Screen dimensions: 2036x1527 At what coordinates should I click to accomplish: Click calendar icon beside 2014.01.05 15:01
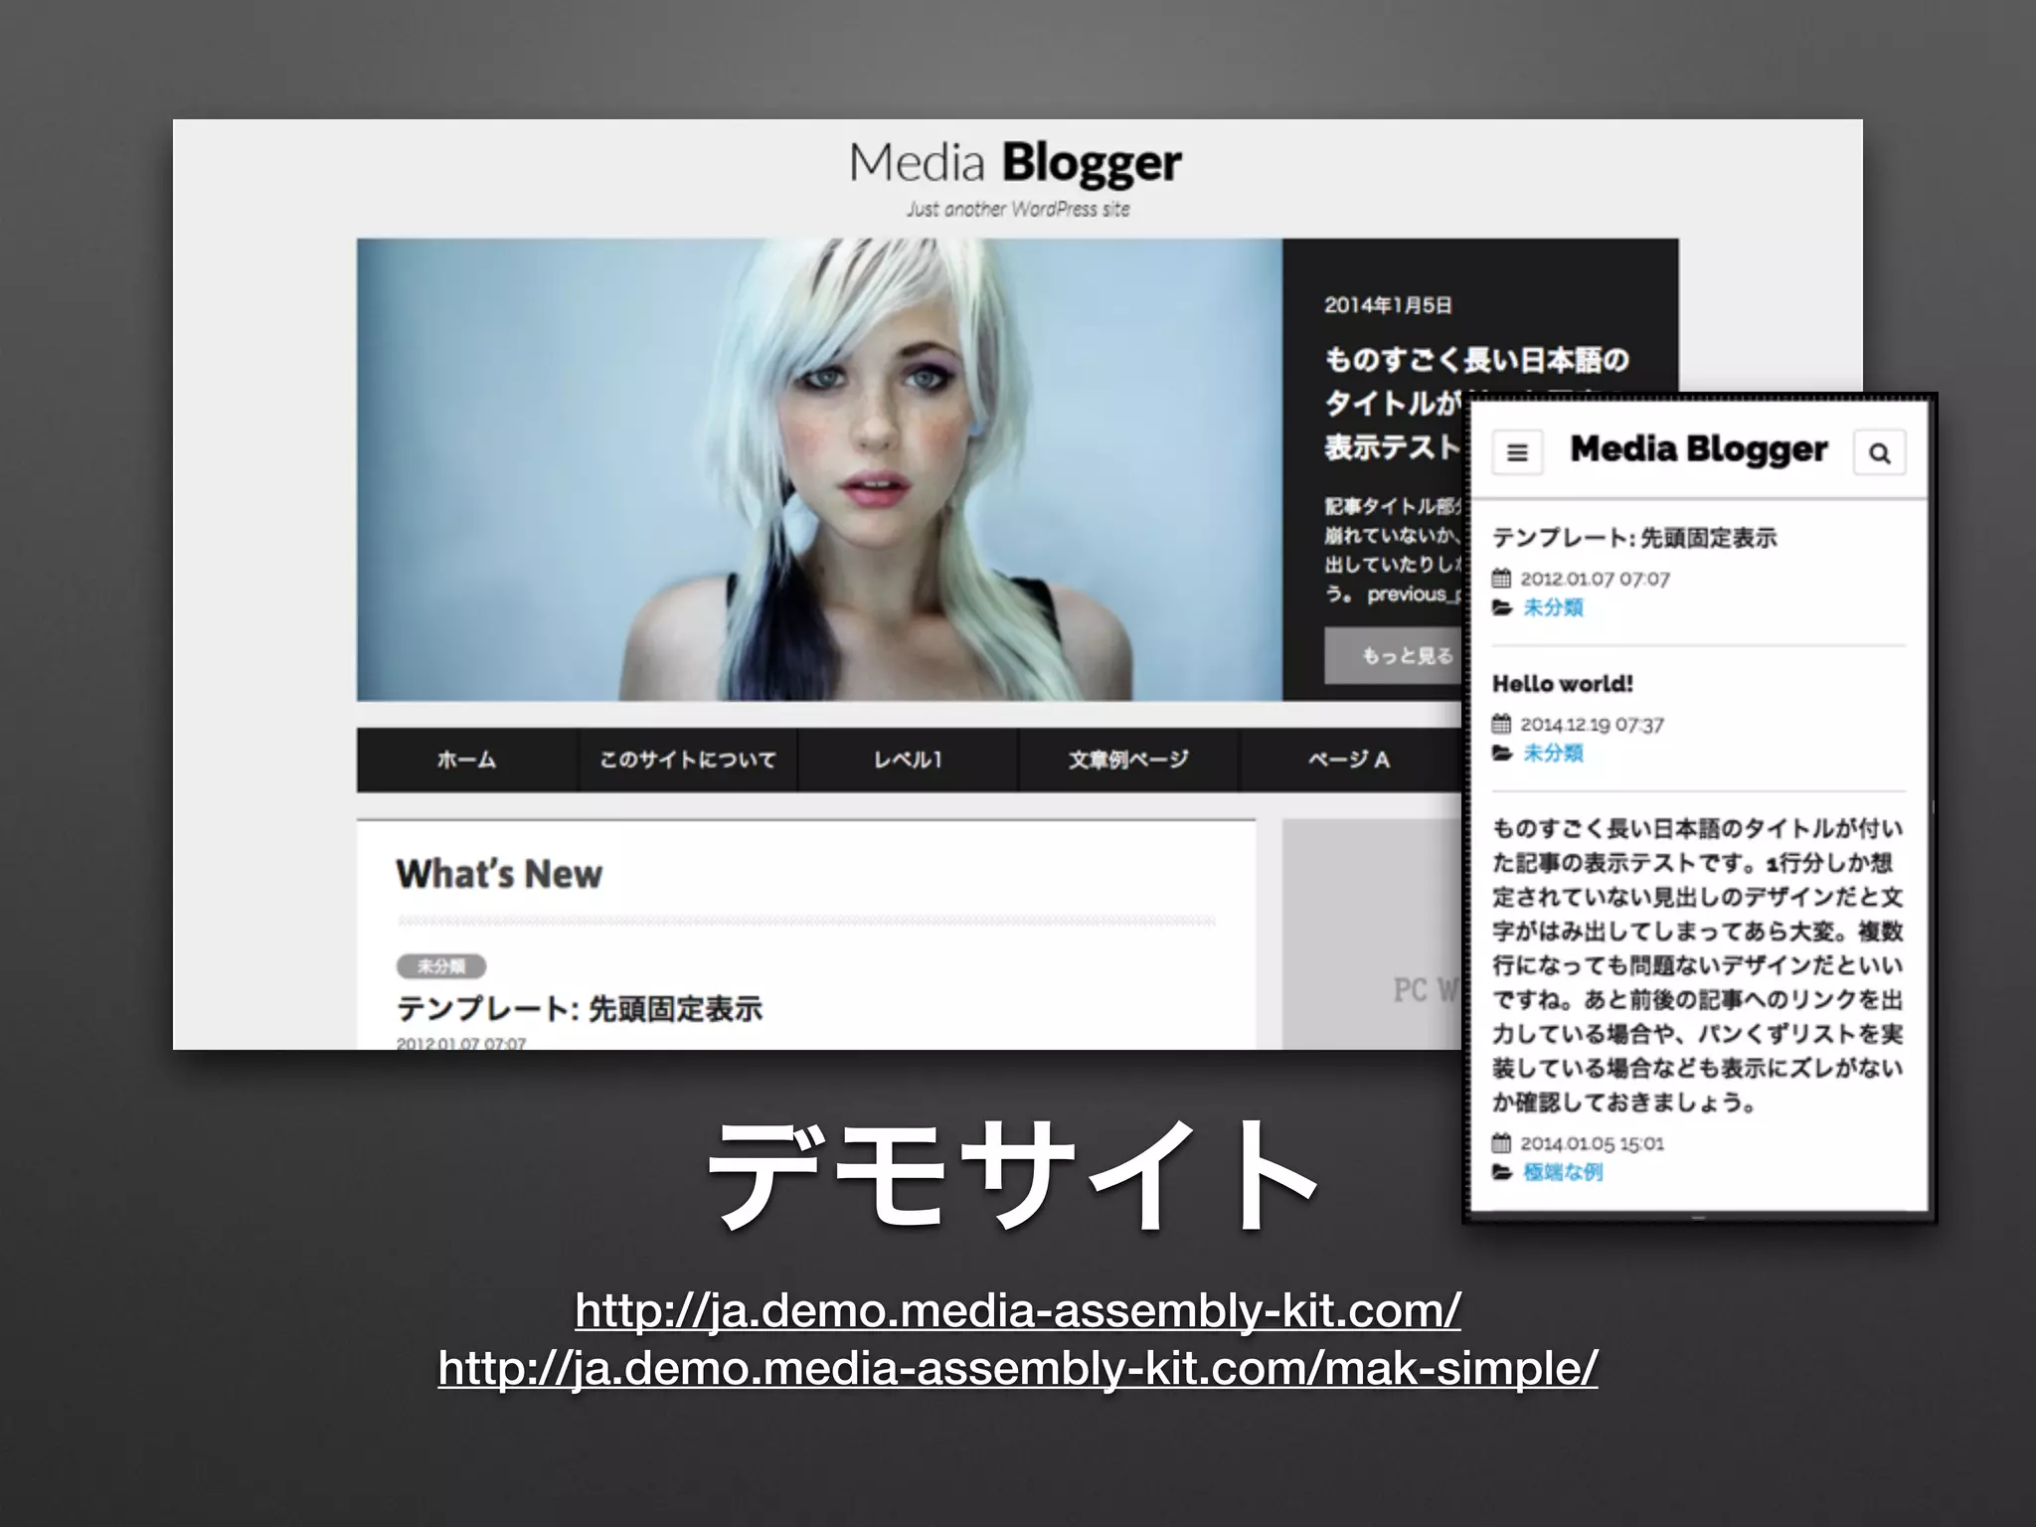tap(1501, 1143)
